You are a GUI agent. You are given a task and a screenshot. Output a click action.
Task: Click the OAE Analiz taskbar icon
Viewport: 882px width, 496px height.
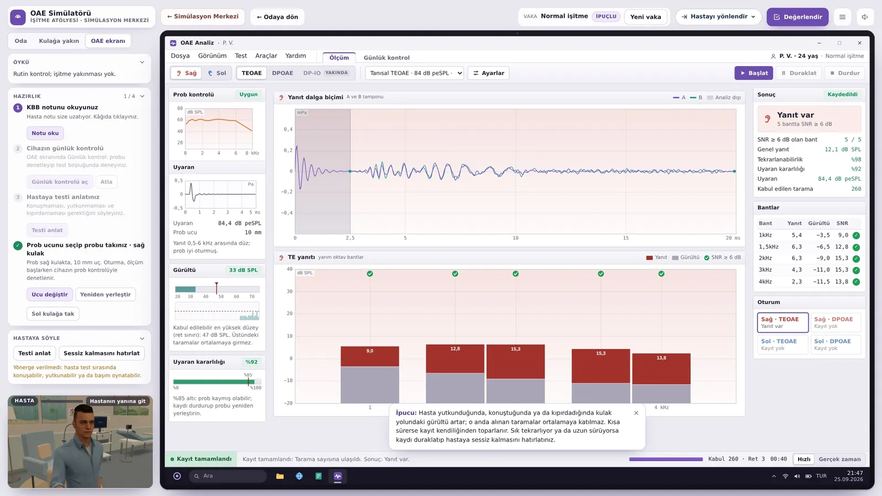338,476
